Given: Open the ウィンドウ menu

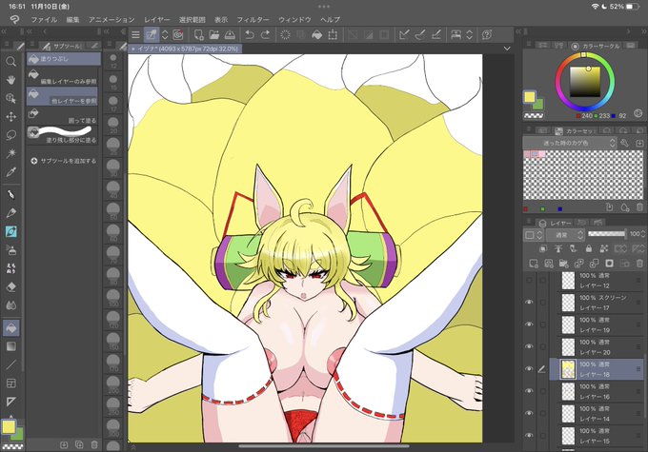Looking at the screenshot, I should tap(294, 19).
